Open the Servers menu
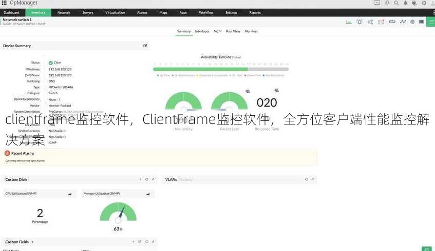The width and height of the screenshot is (435, 251). tap(88, 12)
